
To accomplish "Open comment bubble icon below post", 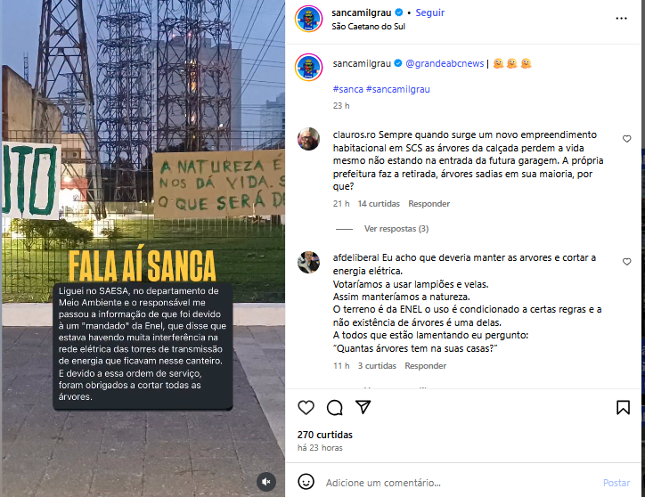I will 334,407.
